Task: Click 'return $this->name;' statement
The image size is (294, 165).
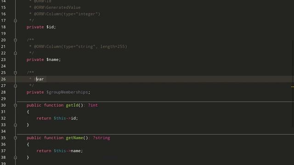Action: (60, 151)
